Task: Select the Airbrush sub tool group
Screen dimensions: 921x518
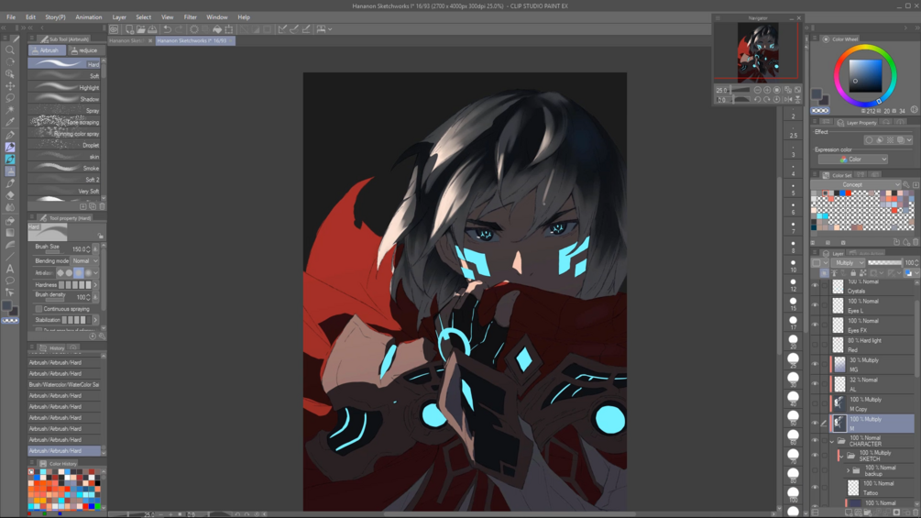Action: (47, 50)
